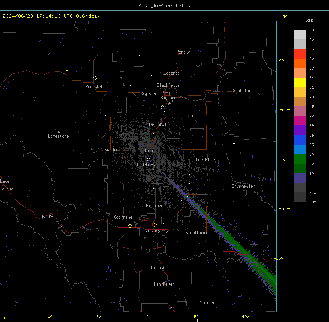Click the RedDeer map label
The width and height of the screenshot is (329, 322).
pyautogui.click(x=168, y=98)
